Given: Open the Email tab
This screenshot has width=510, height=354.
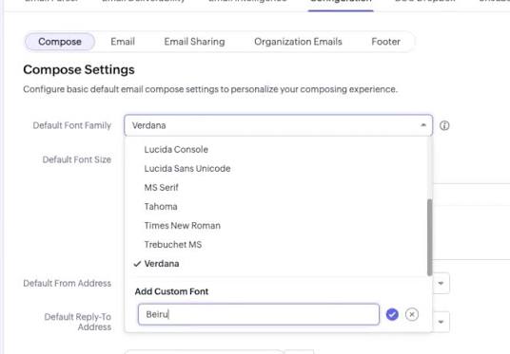Looking at the screenshot, I should [123, 42].
